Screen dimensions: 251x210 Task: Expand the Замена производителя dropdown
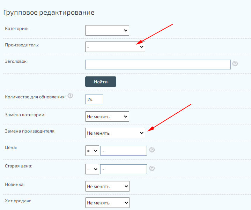tap(115, 133)
